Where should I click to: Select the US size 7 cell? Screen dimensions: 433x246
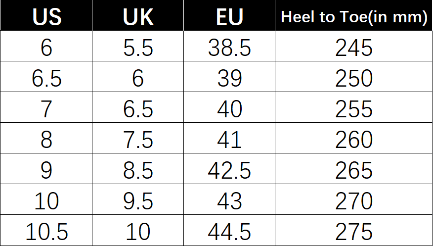pyautogui.click(x=46, y=107)
